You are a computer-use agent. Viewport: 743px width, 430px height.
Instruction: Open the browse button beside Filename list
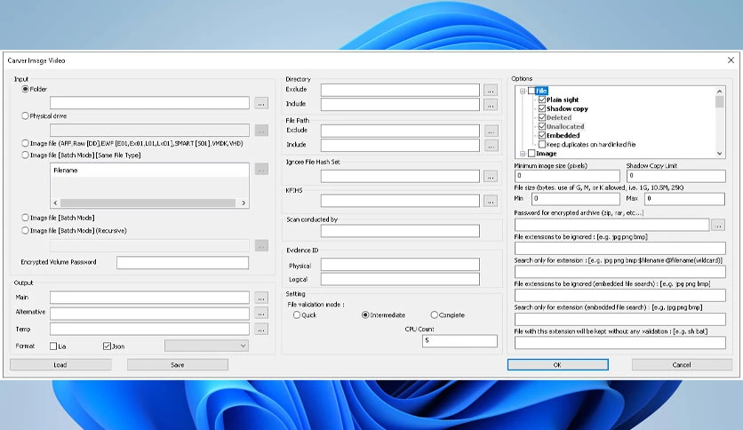(261, 169)
